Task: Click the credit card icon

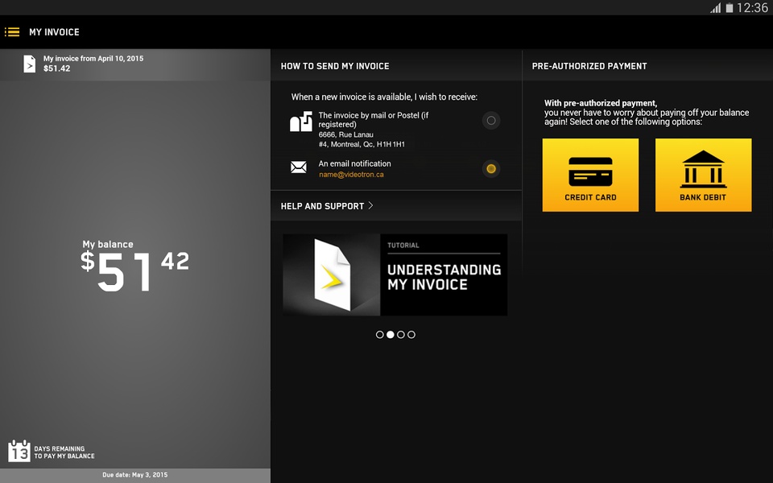Action: (x=590, y=171)
